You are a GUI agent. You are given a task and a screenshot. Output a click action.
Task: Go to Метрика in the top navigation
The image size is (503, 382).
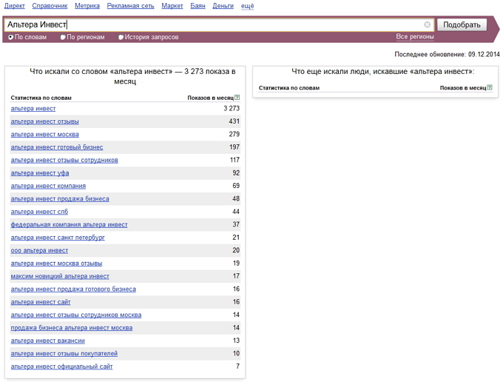tap(87, 6)
